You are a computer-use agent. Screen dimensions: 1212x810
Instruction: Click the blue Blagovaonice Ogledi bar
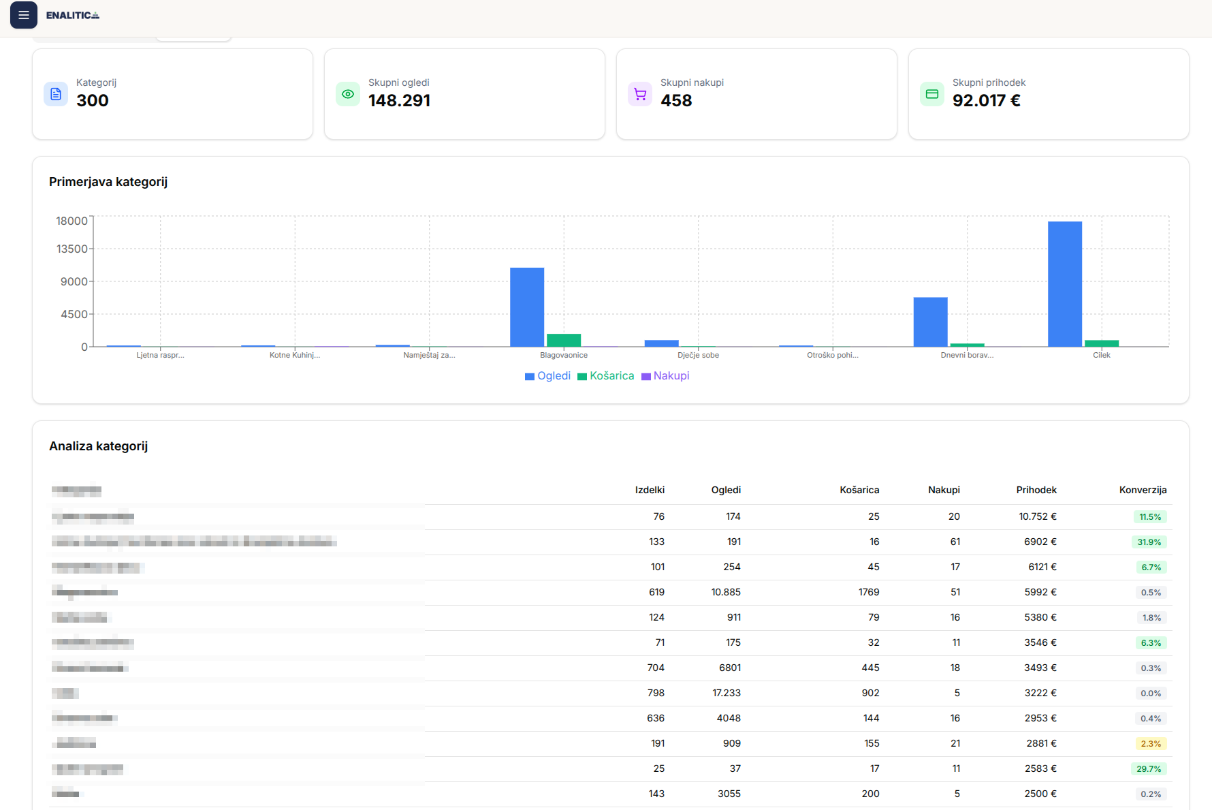(x=527, y=307)
